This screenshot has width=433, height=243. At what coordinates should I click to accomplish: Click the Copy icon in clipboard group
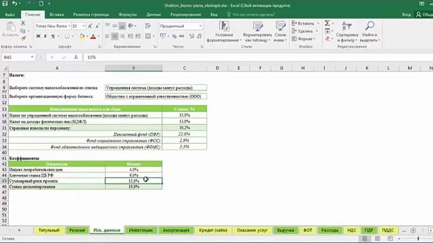click(23, 30)
